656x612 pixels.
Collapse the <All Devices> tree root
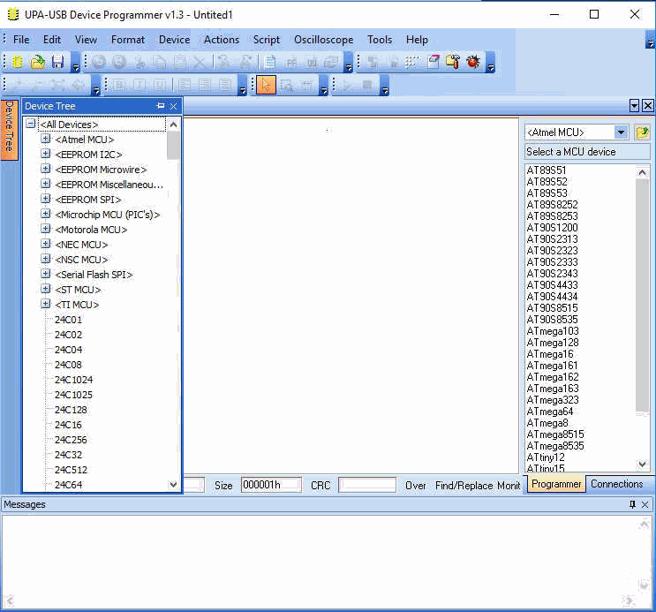coord(31,124)
